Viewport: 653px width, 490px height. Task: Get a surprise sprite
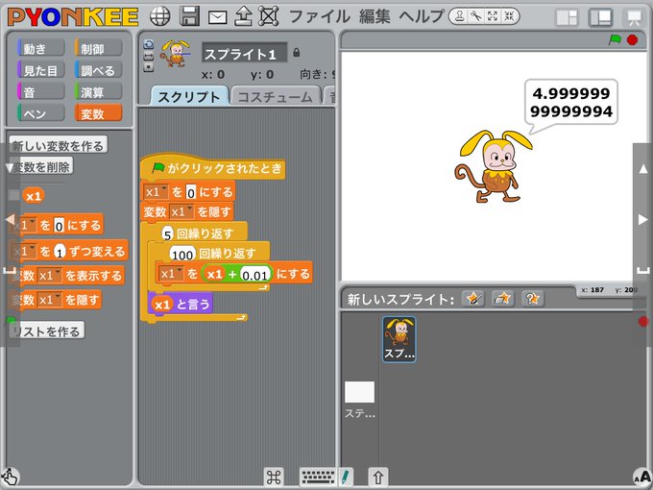click(533, 299)
